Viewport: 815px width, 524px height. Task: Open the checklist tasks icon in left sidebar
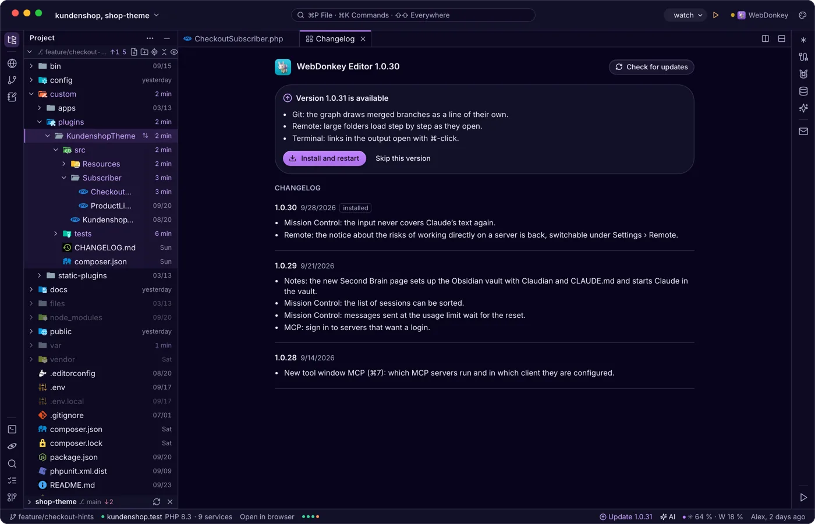[12, 480]
